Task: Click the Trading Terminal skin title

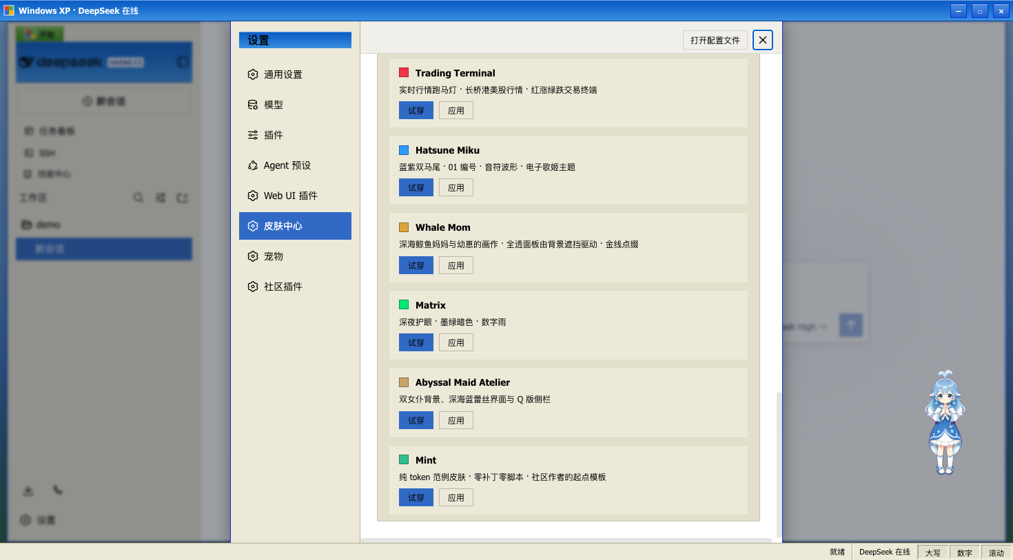Action: tap(455, 73)
